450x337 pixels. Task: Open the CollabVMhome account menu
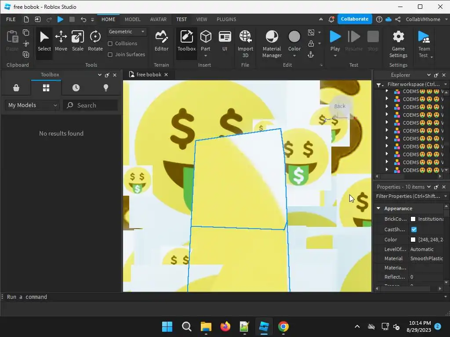coord(426,19)
